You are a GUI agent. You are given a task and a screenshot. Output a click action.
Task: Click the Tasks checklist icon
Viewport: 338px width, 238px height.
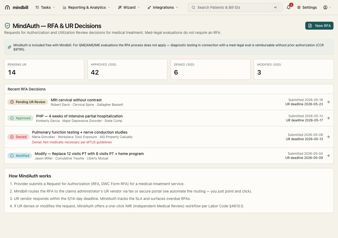point(37,7)
